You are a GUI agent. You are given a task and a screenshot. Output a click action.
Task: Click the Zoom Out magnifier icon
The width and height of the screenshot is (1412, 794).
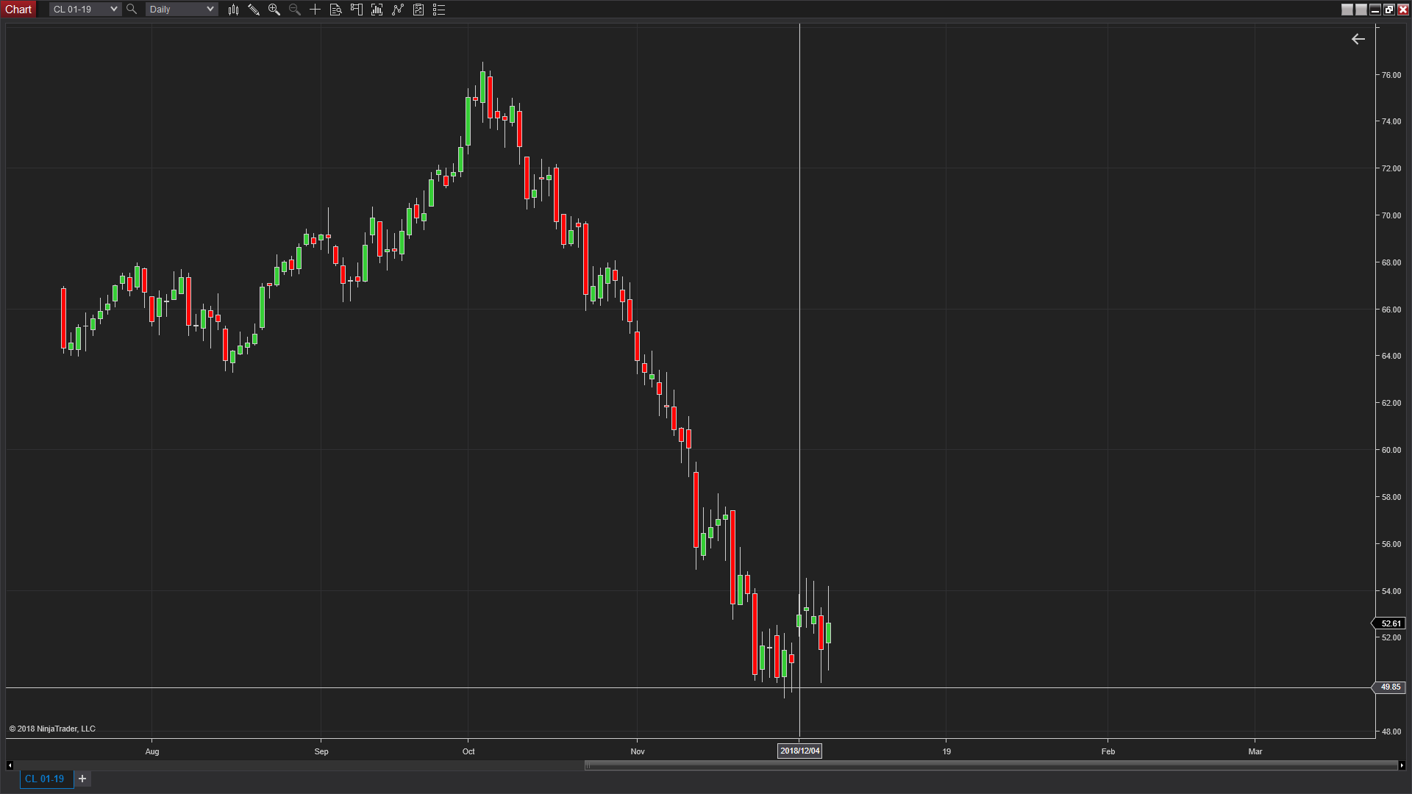(295, 10)
